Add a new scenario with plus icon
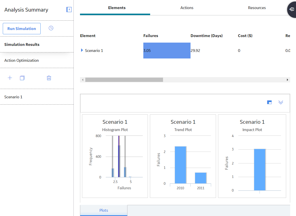The height and width of the screenshot is (216, 296). [10, 78]
